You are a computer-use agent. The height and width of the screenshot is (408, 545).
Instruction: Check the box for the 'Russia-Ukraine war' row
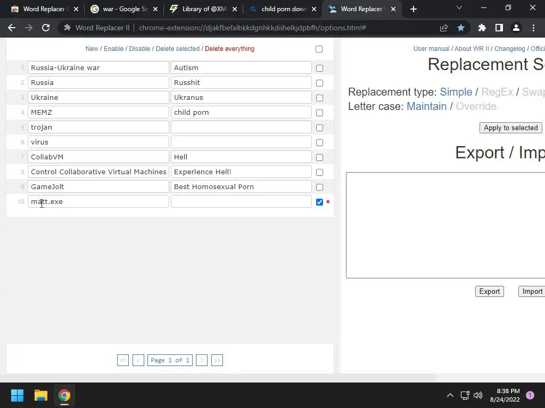coord(319,68)
